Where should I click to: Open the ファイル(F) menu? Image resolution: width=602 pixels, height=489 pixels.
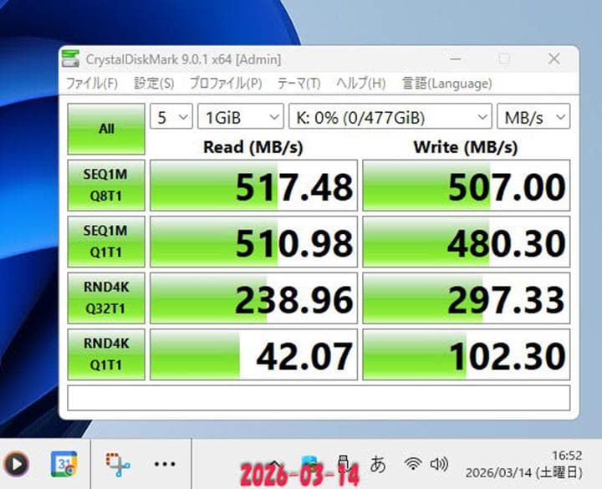click(92, 84)
